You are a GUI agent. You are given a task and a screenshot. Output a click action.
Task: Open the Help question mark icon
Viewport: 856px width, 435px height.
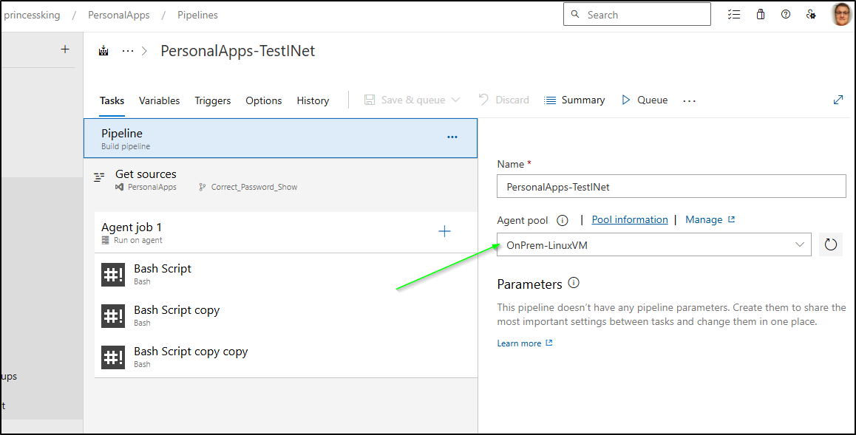[786, 15]
